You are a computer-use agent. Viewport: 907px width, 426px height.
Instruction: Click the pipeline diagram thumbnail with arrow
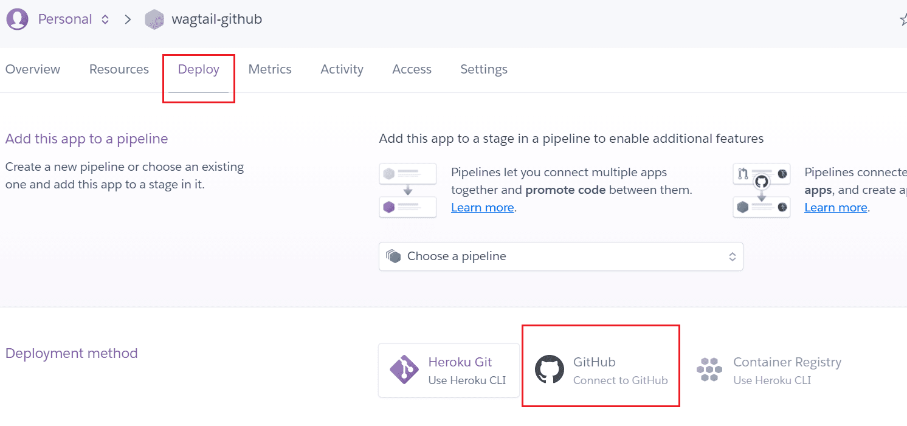[407, 190]
